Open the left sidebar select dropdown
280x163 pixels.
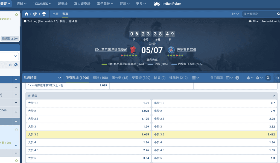point(9,56)
